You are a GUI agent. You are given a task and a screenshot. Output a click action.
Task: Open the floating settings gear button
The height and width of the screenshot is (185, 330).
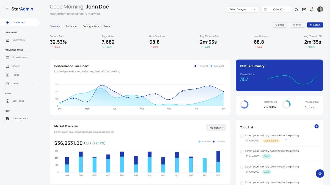(x=320, y=173)
